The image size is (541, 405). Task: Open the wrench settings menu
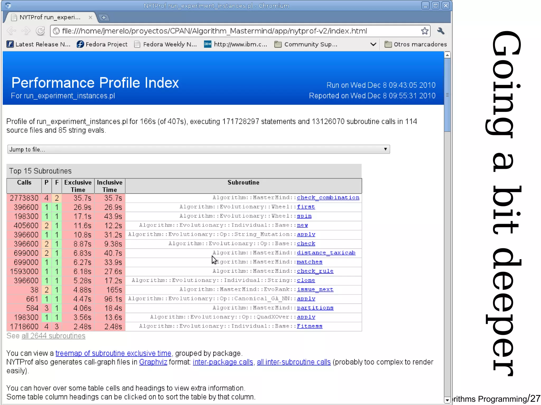[x=441, y=31]
